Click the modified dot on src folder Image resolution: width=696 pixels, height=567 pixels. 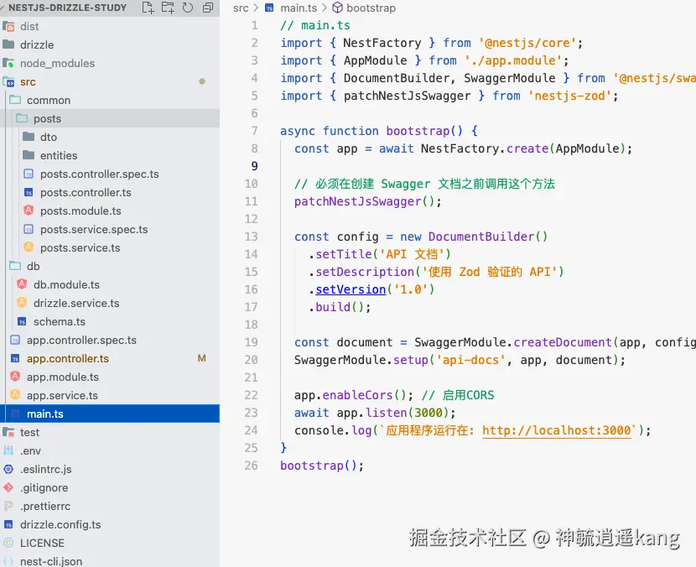pos(202,81)
